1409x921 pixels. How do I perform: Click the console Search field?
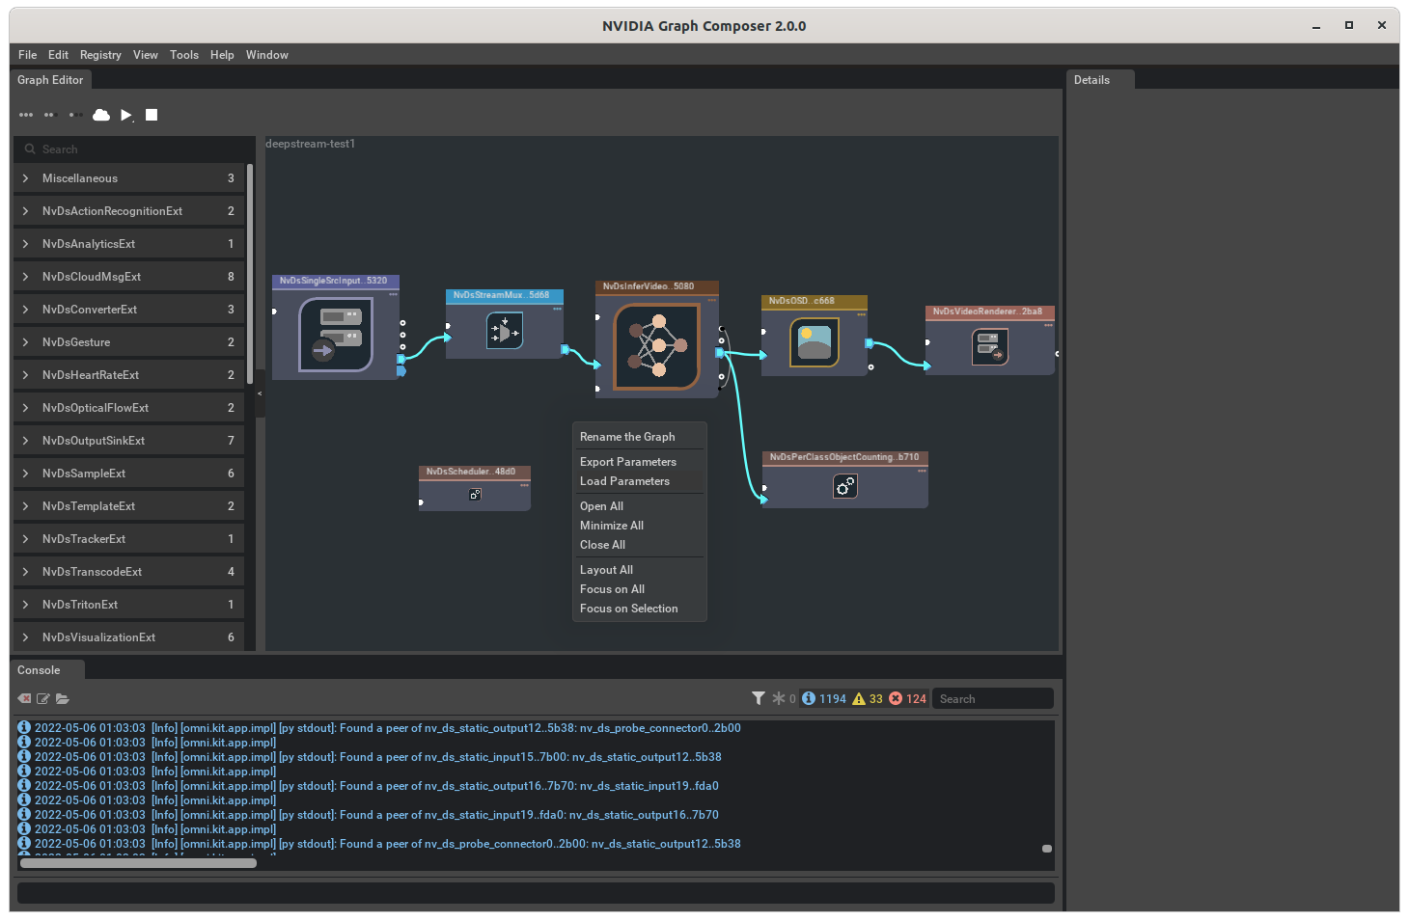[x=992, y=697]
